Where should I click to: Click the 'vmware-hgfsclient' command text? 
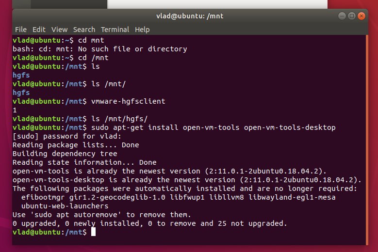tap(128, 101)
